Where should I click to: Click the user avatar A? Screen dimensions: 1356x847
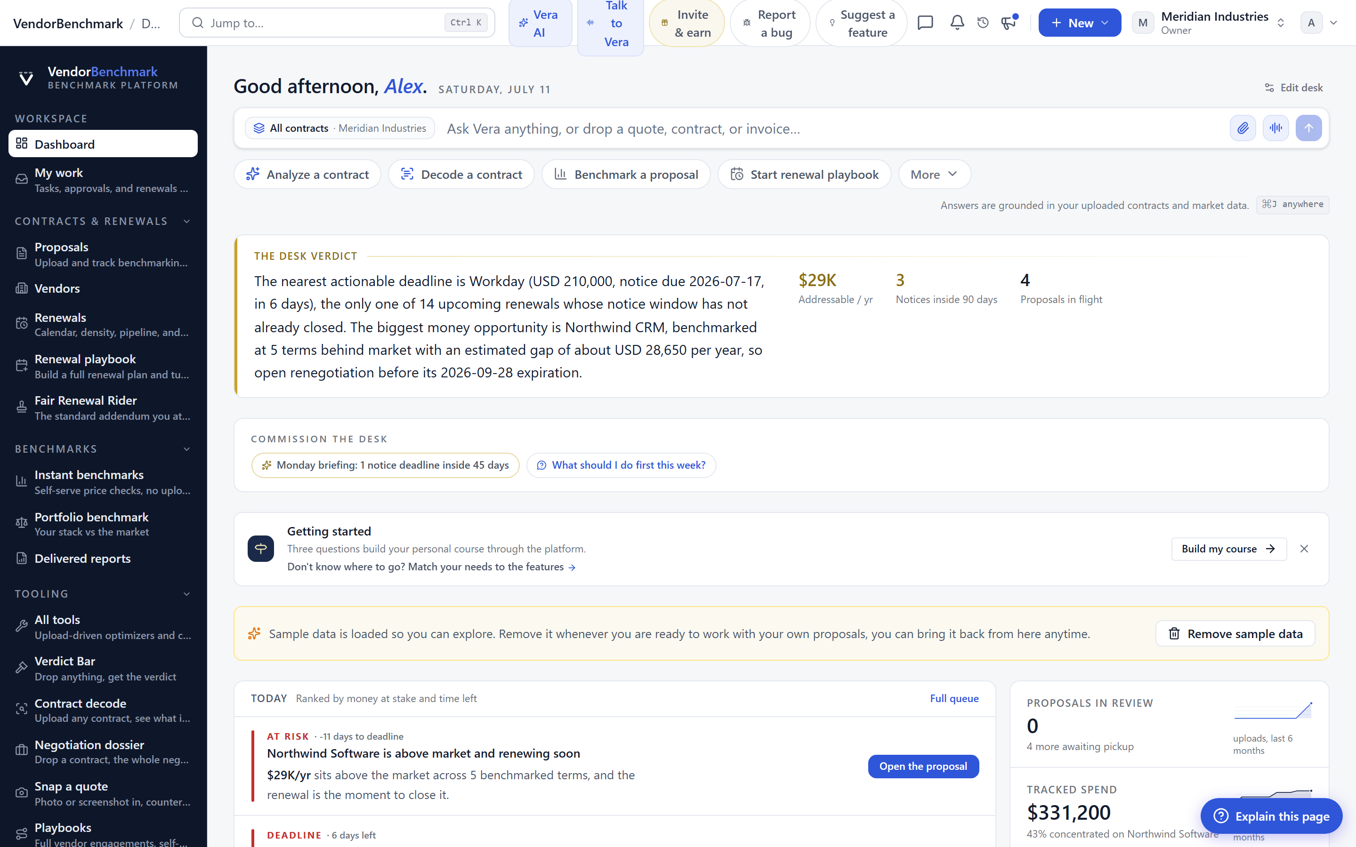point(1311,23)
